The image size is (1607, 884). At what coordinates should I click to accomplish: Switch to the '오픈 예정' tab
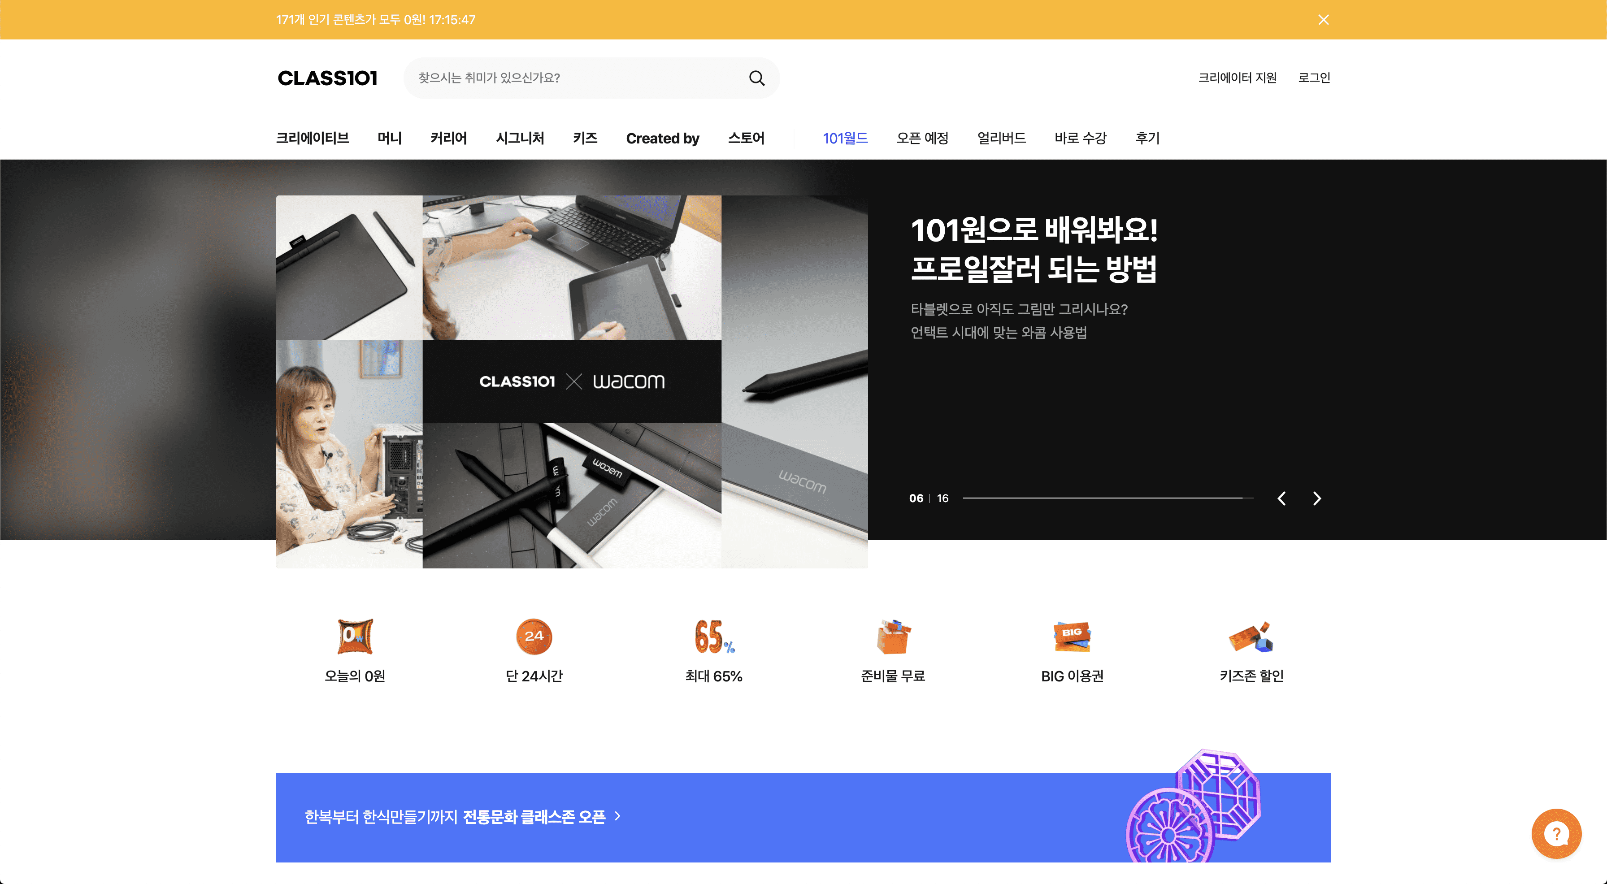tap(922, 138)
